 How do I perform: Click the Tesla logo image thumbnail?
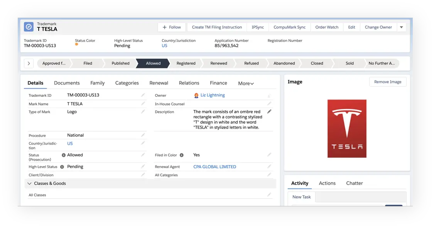pyautogui.click(x=346, y=129)
